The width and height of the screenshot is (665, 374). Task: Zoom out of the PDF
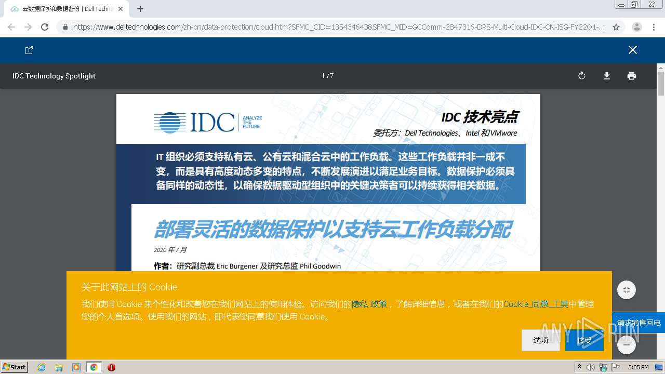[x=627, y=344]
